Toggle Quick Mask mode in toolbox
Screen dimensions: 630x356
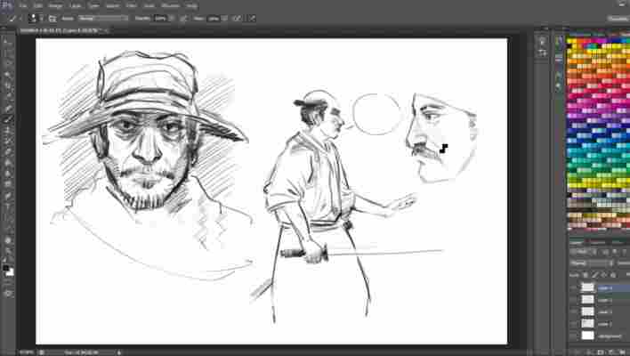(x=8, y=294)
